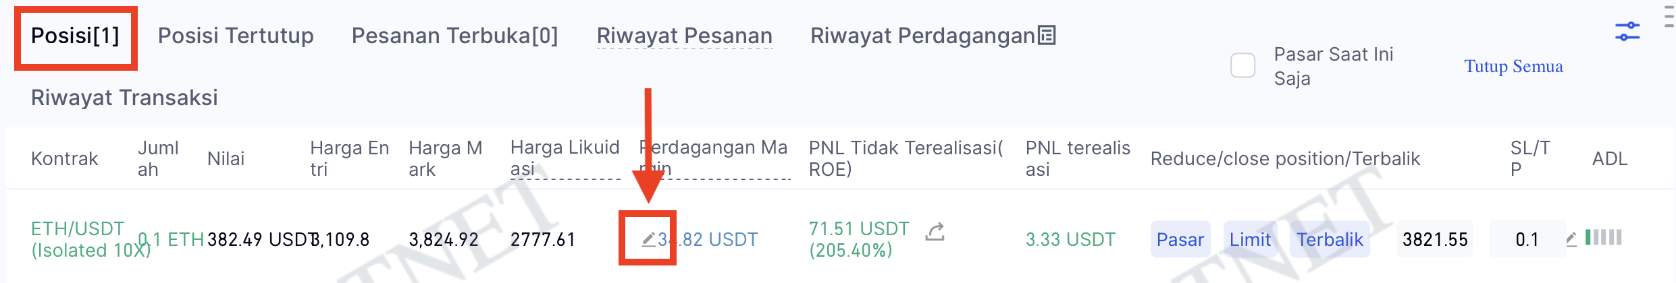This screenshot has height=283, width=1676.
Task: Focus the close price field showing 3821.55
Action: [1435, 239]
